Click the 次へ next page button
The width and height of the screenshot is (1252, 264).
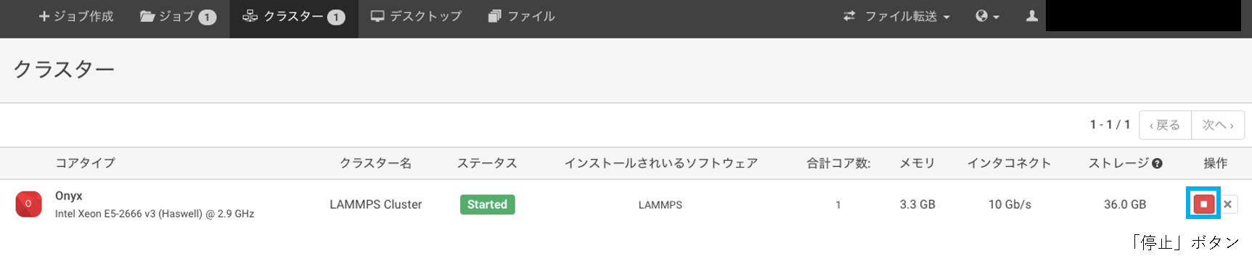[x=1218, y=125]
